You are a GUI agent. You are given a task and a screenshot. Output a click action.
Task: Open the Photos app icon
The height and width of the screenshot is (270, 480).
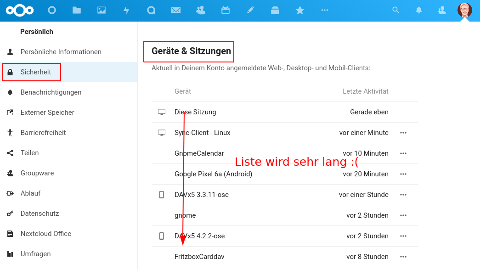click(x=102, y=11)
